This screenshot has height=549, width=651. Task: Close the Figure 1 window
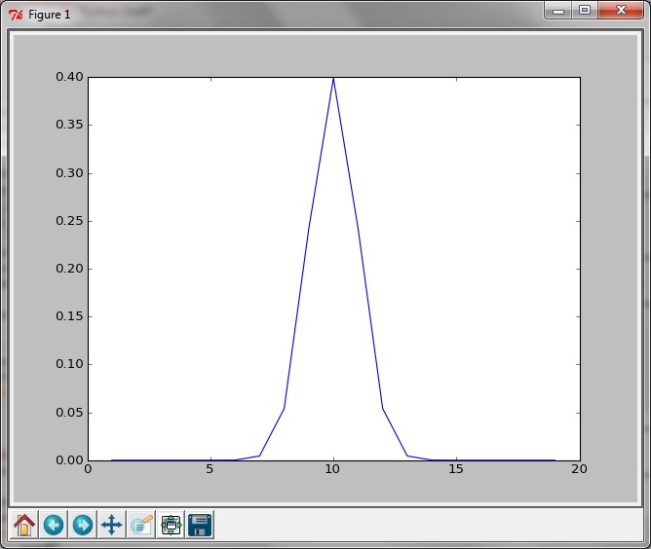(x=621, y=11)
